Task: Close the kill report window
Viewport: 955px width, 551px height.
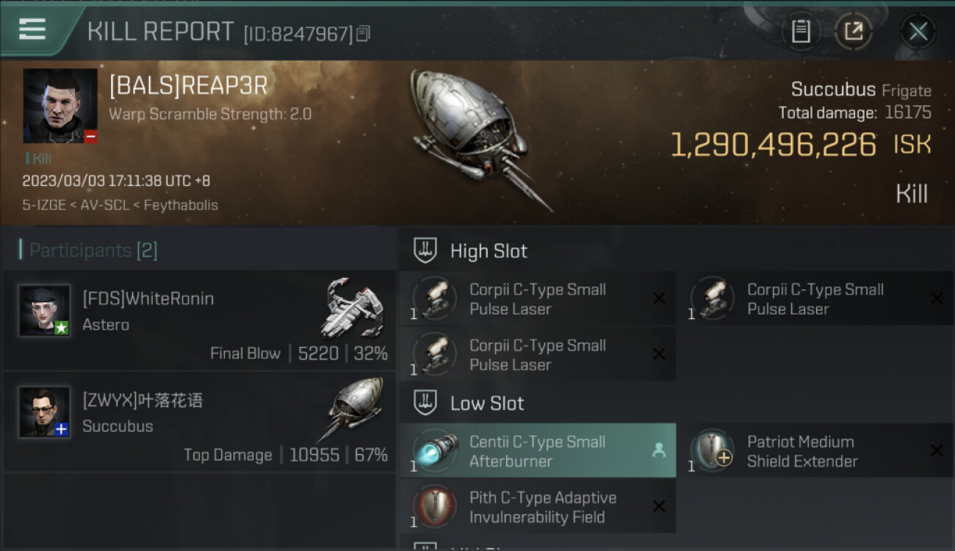Action: (x=918, y=31)
